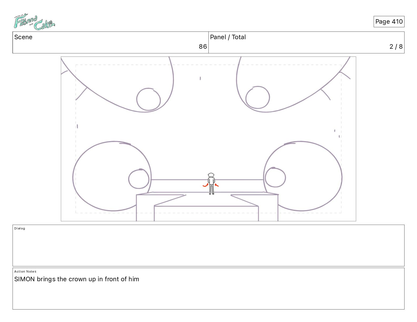Click the Simon figure in the storyboard
Viewport: 417px width, 322px height.
click(211, 184)
